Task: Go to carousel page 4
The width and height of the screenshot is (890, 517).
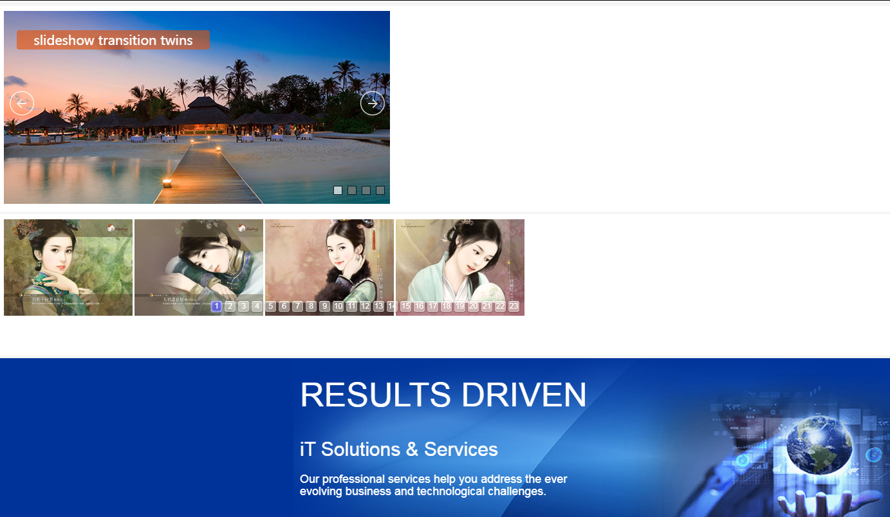Action: 257,306
